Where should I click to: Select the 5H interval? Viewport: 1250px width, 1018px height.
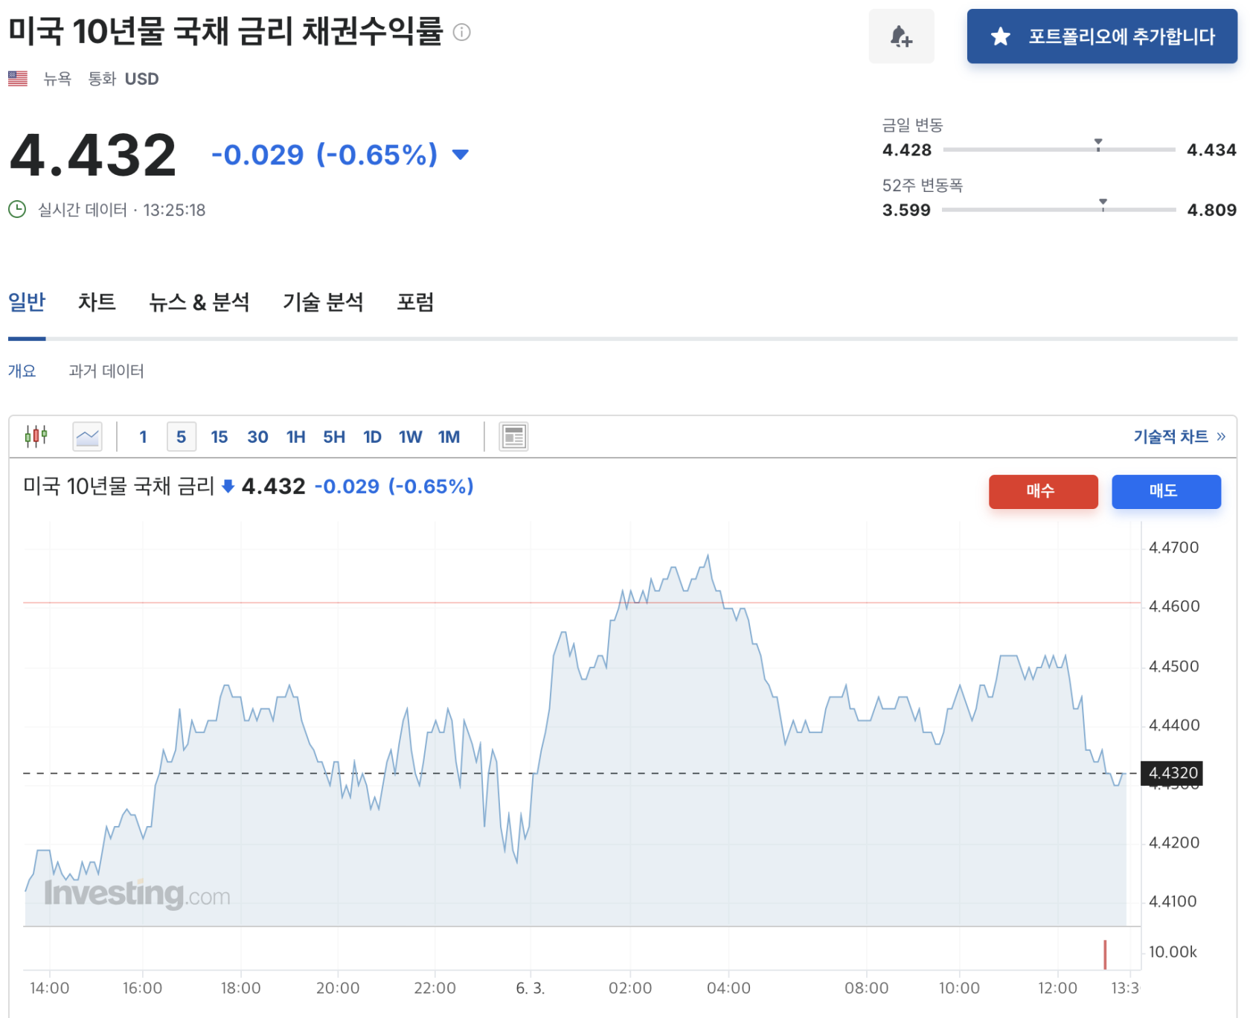point(334,437)
